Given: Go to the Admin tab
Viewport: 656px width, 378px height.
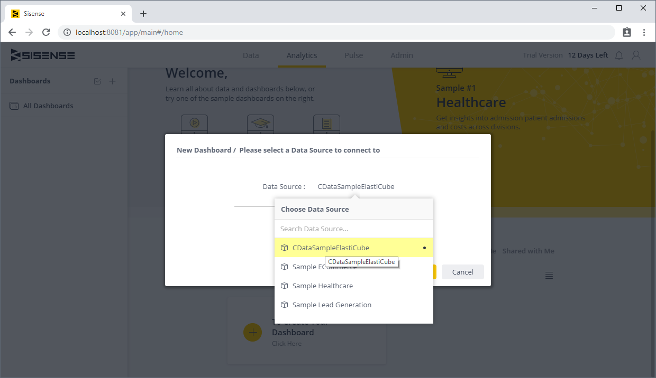Looking at the screenshot, I should (402, 55).
